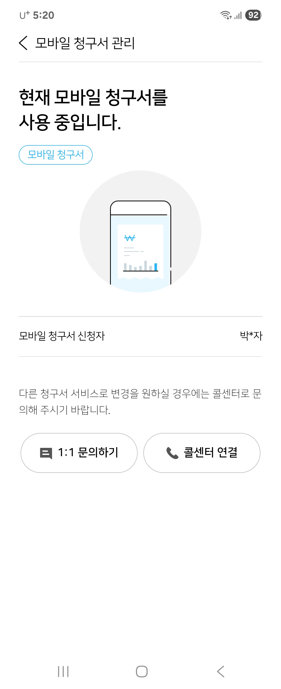Tap the battery 92 indicator
The image size is (281, 689).
pos(253,15)
